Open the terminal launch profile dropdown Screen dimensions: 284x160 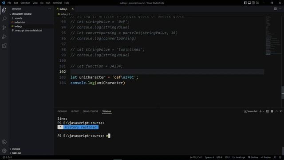coord(263,111)
